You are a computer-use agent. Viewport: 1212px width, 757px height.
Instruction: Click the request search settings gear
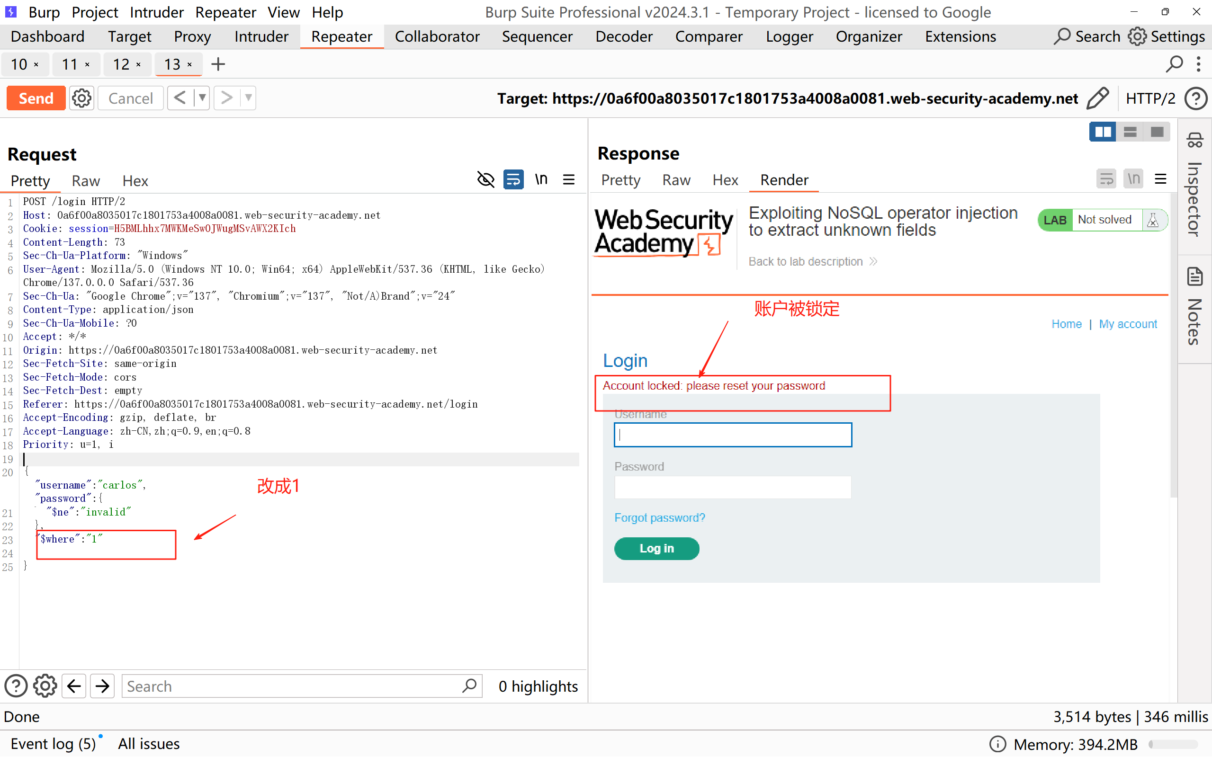(45, 686)
